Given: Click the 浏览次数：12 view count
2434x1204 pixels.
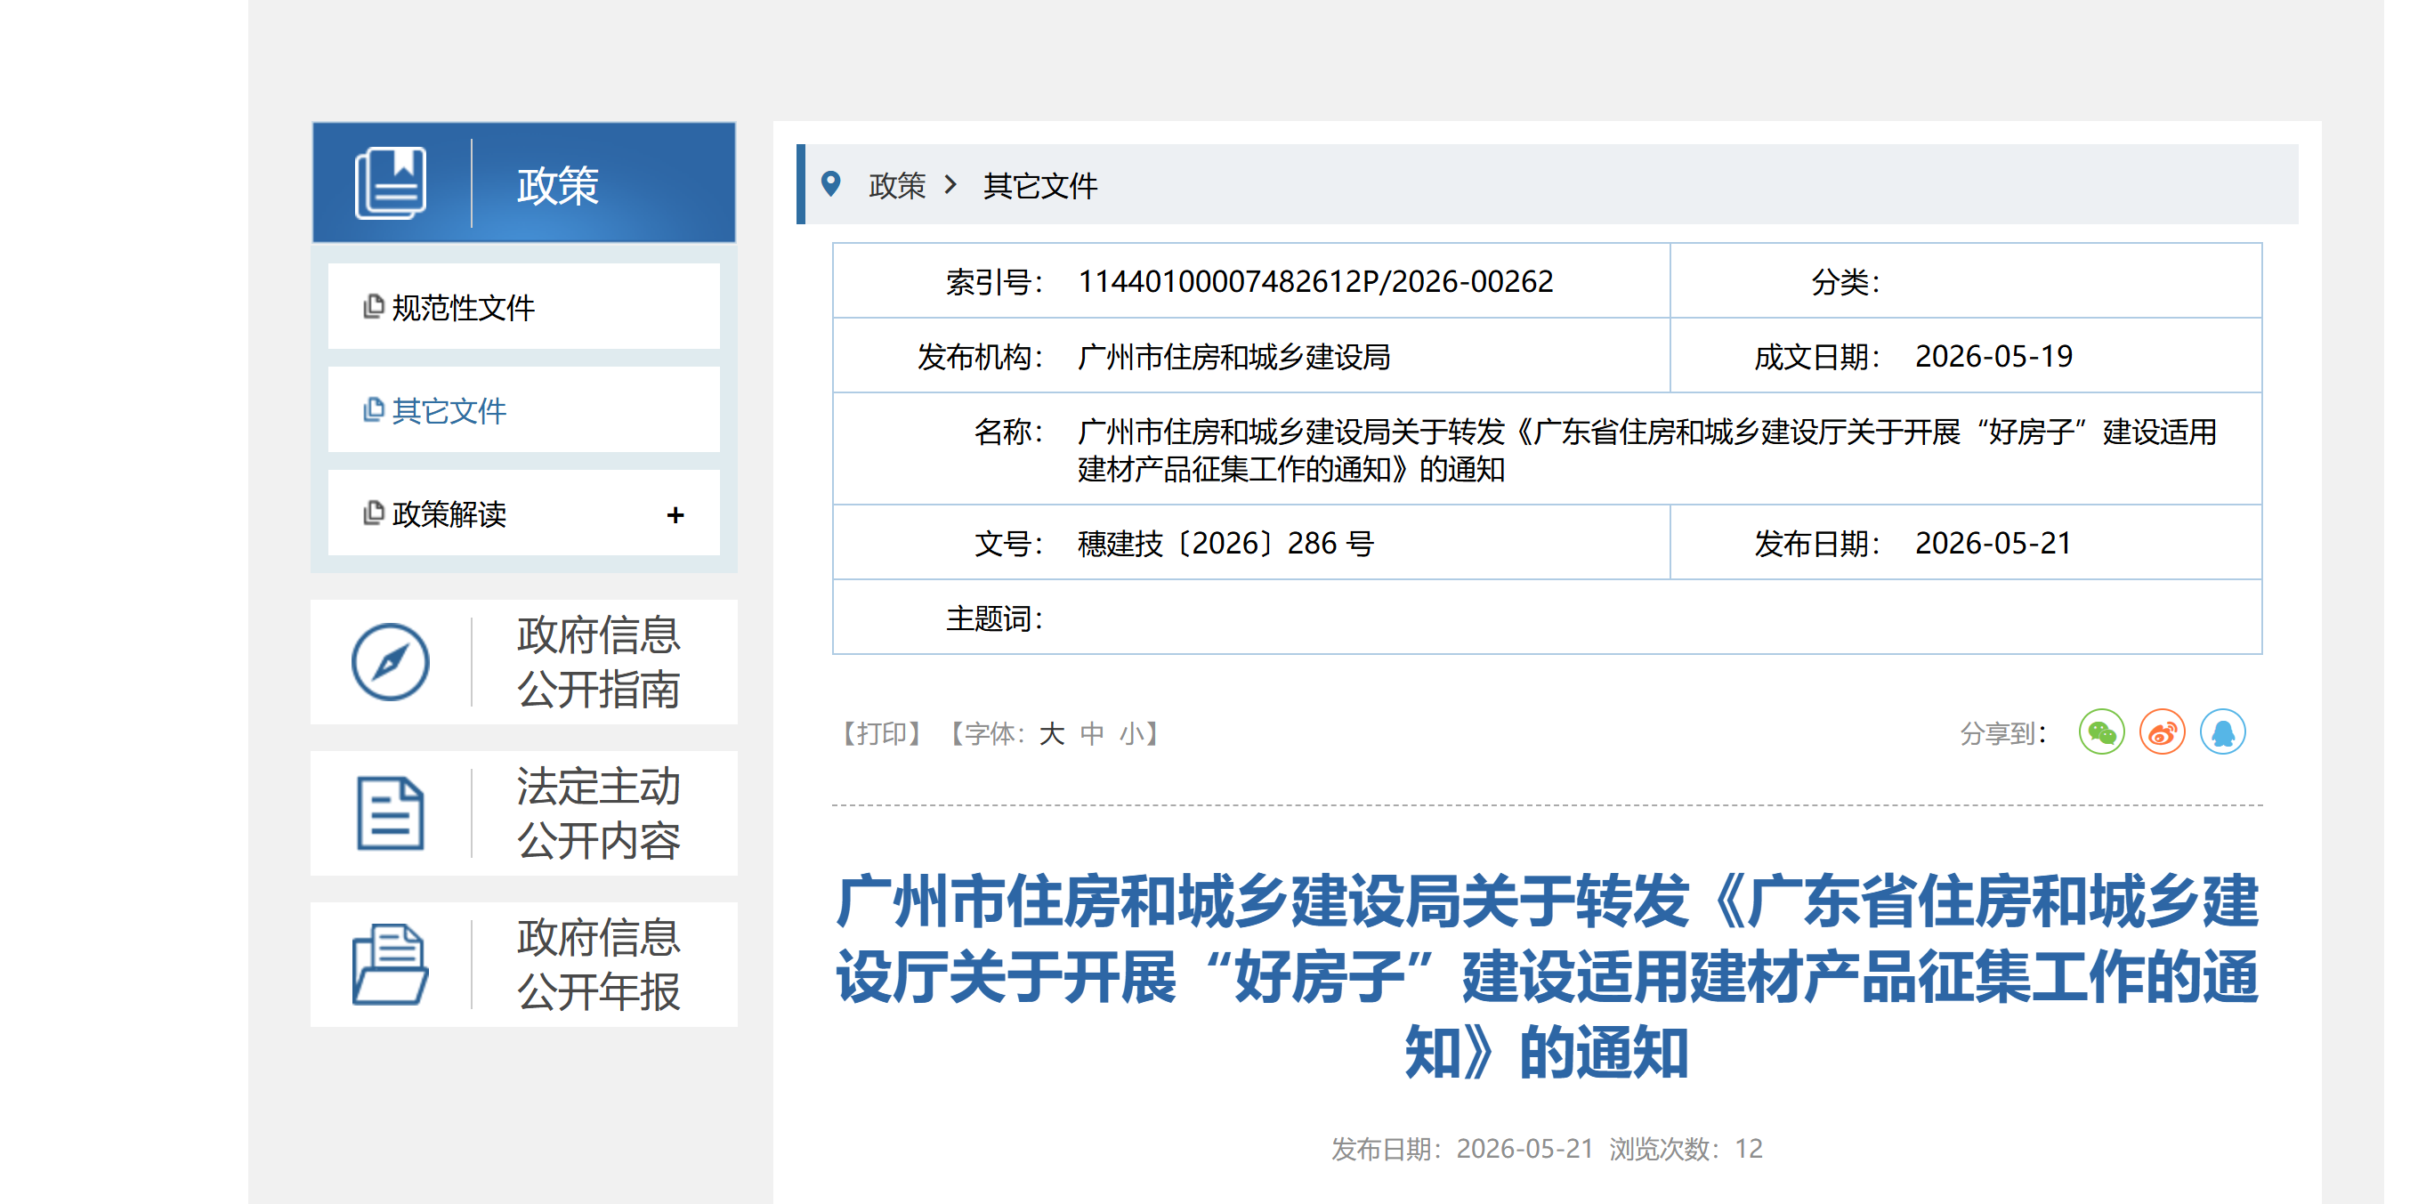Looking at the screenshot, I should tap(1686, 1148).
